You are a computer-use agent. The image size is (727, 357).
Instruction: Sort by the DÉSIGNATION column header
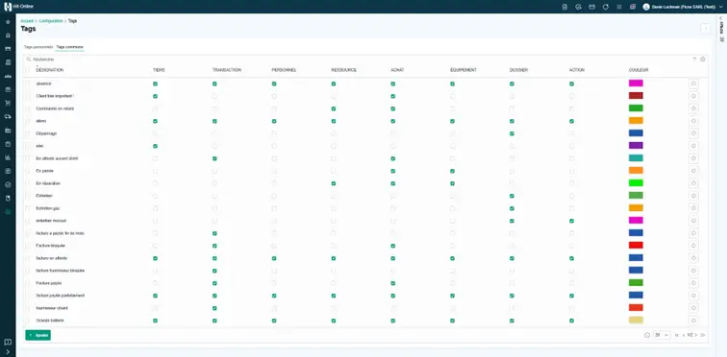click(x=50, y=70)
